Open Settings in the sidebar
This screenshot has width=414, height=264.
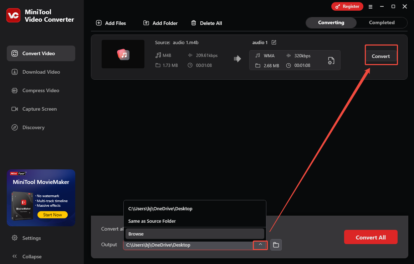pyautogui.click(x=26, y=238)
